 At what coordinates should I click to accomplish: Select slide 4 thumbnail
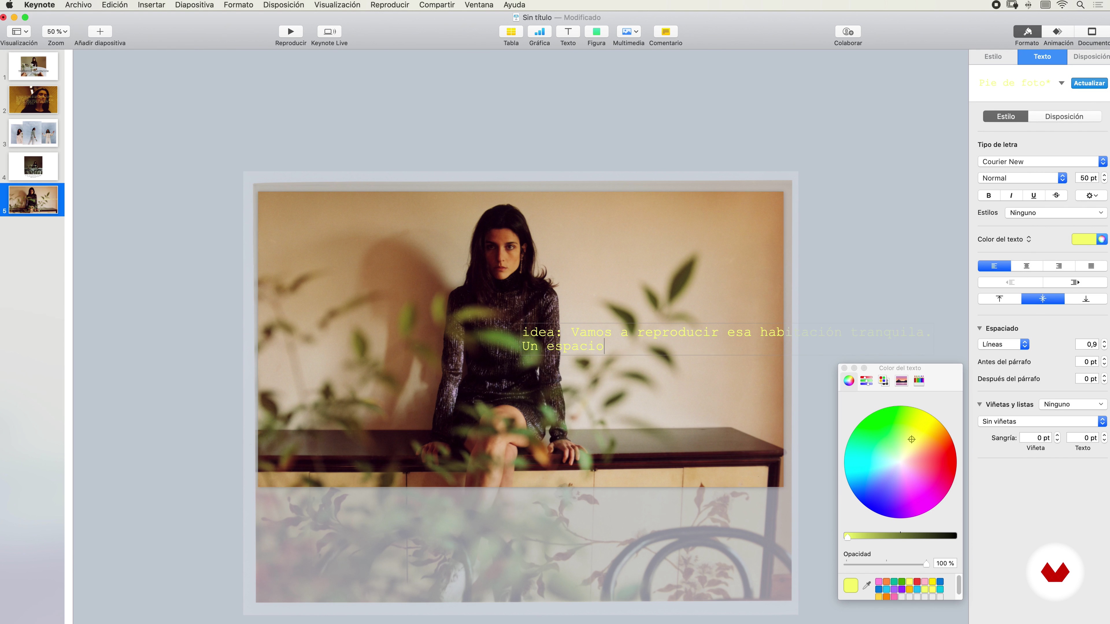click(33, 166)
